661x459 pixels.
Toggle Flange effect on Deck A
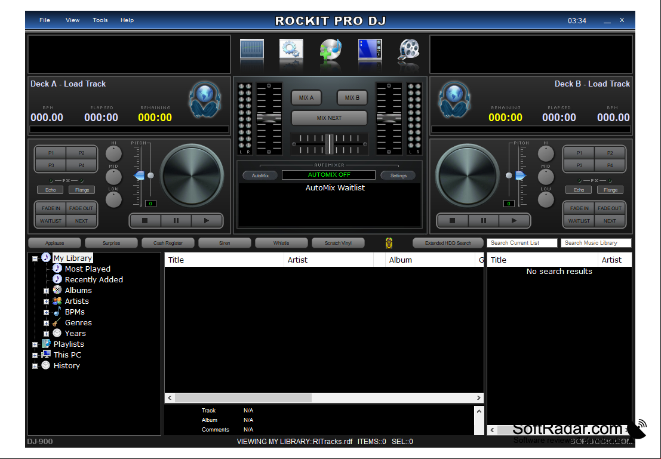pyautogui.click(x=82, y=190)
